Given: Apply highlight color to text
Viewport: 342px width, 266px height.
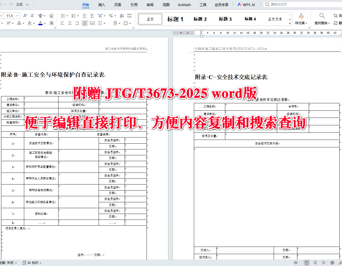Looking at the screenshot, I should [x=29, y=23].
